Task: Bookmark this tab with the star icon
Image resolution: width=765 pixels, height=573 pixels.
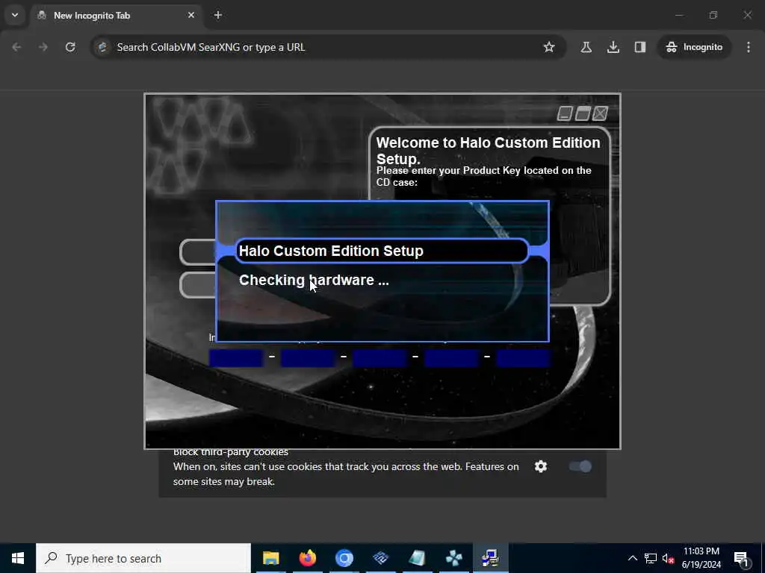Action: pos(549,47)
